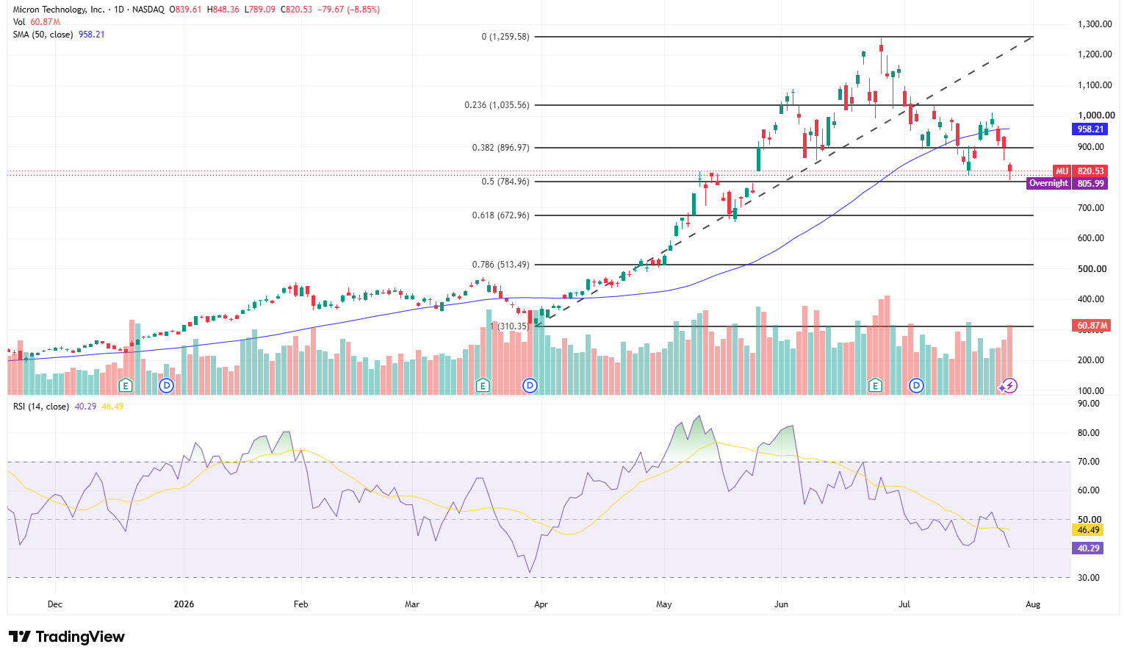The image size is (1127, 658).
Task: Select the Vol indicator legend
Action: pyautogui.click(x=19, y=22)
